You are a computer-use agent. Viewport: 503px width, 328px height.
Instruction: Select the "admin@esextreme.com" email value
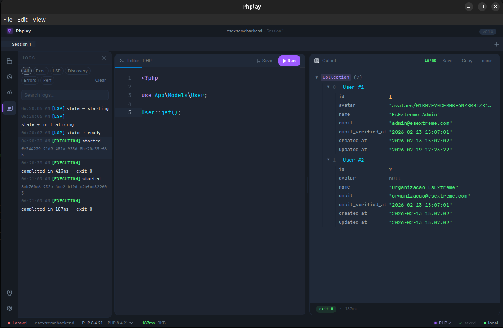[x=420, y=123]
